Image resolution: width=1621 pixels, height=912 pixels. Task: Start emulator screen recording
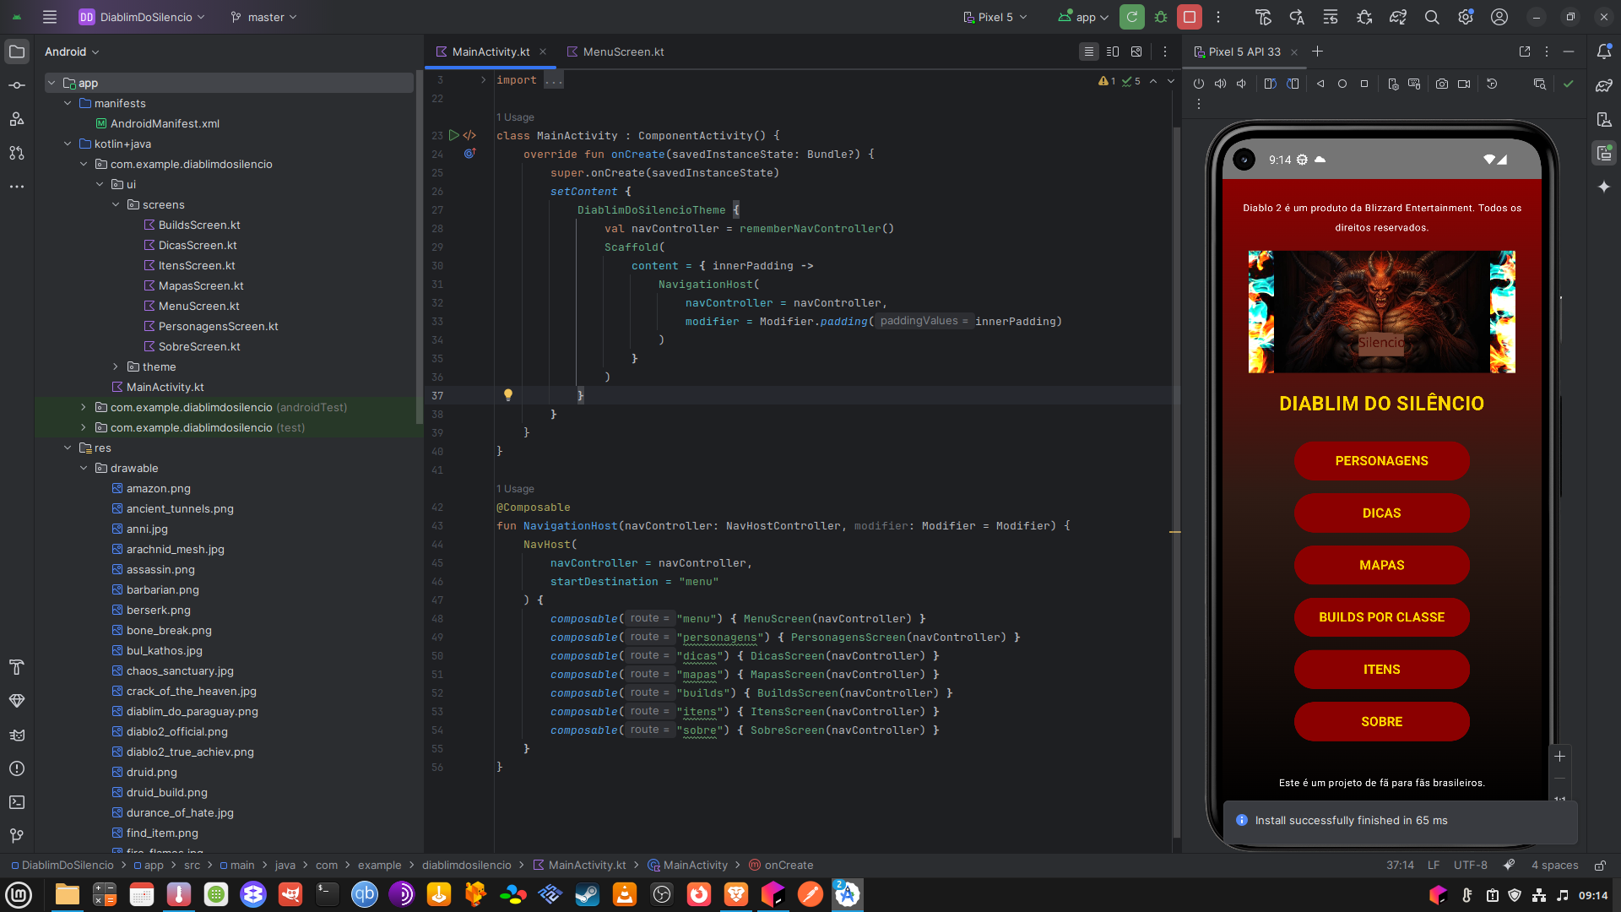click(x=1464, y=84)
